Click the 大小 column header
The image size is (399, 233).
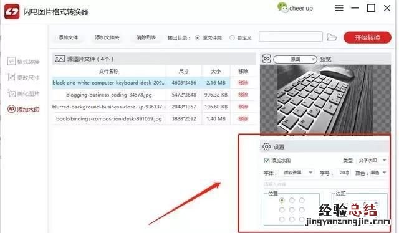(216, 71)
